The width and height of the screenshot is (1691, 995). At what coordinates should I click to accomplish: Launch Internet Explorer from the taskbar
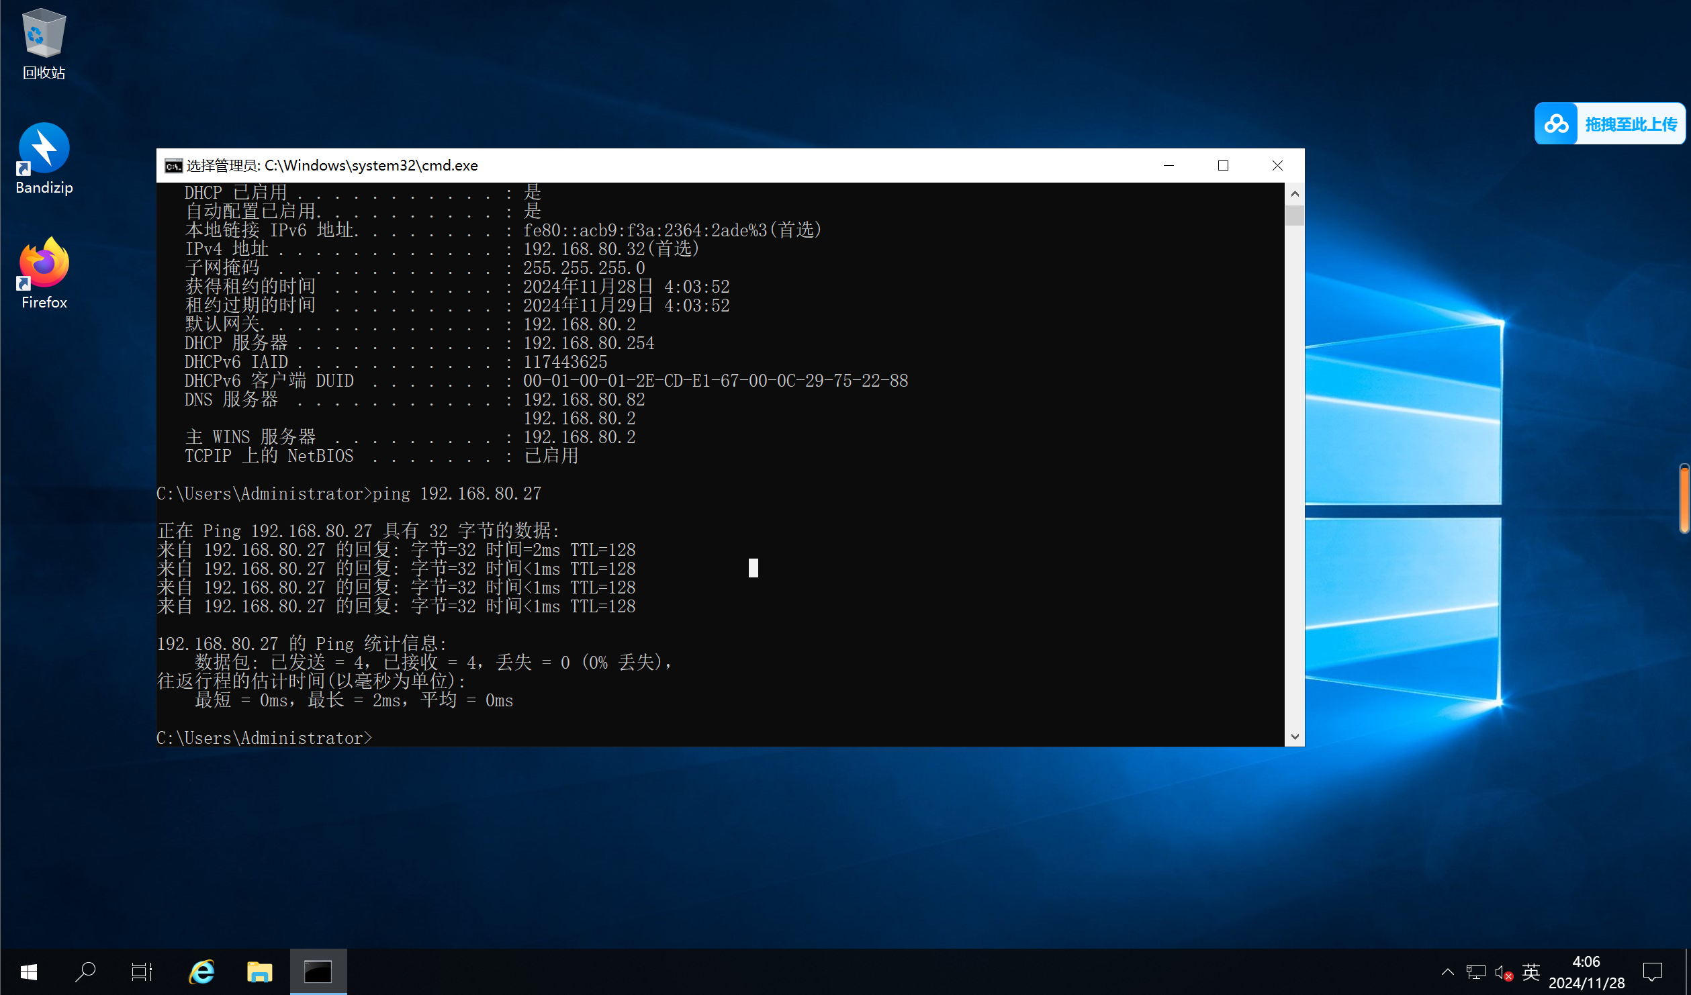point(201,972)
